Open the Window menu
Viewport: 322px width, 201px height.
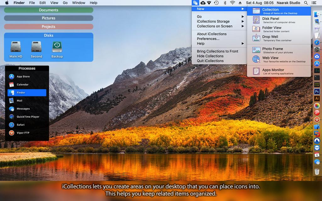point(79,3)
